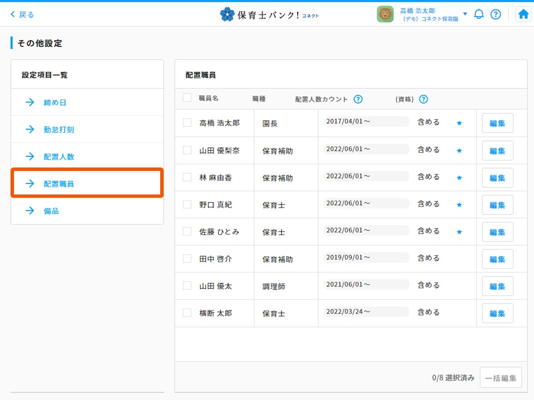The image size is (534, 400).
Task: Open notifications bell icon
Action: pos(479,14)
